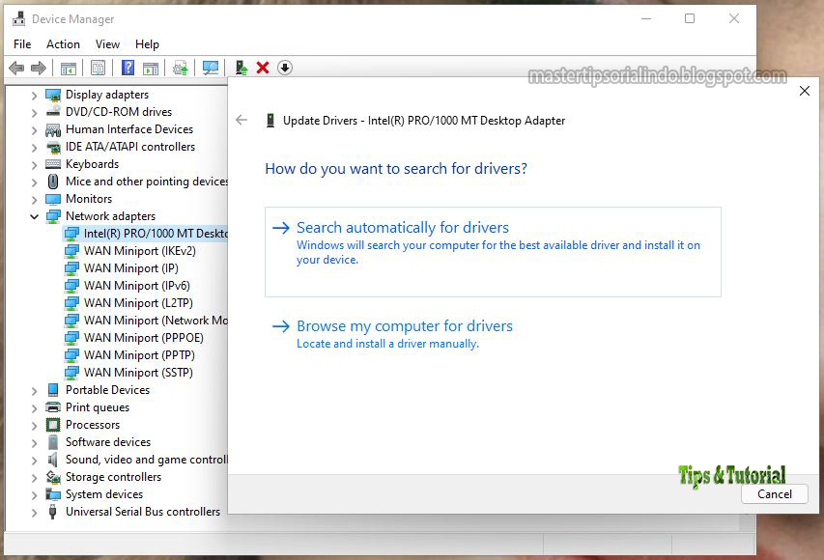Click the Print queues printer icon
Screen dimensions: 824x560
click(53, 407)
